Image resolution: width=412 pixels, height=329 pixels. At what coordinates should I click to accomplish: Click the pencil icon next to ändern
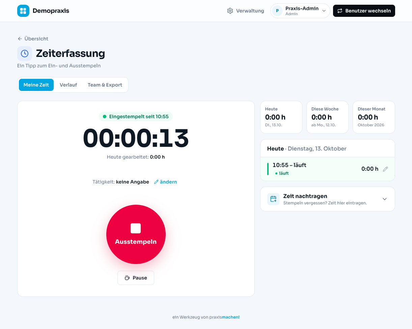tap(156, 182)
